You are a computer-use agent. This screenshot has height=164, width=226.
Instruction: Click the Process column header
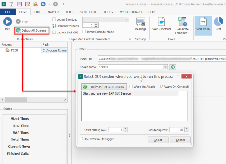[x=21, y=44]
